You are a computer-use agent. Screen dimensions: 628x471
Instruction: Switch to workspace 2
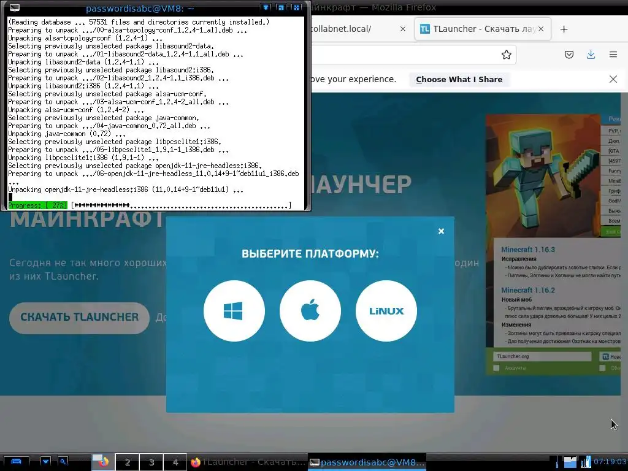(x=128, y=462)
